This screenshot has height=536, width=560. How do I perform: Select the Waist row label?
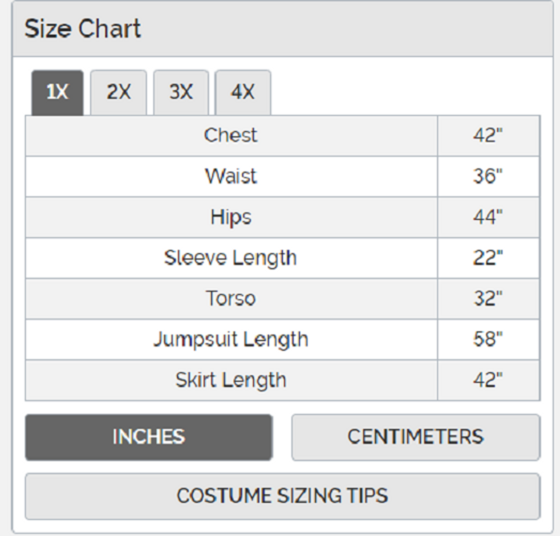point(231,176)
